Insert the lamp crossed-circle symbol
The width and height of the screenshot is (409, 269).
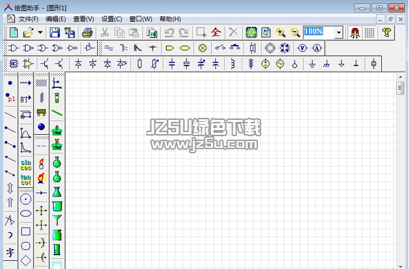coord(202,48)
